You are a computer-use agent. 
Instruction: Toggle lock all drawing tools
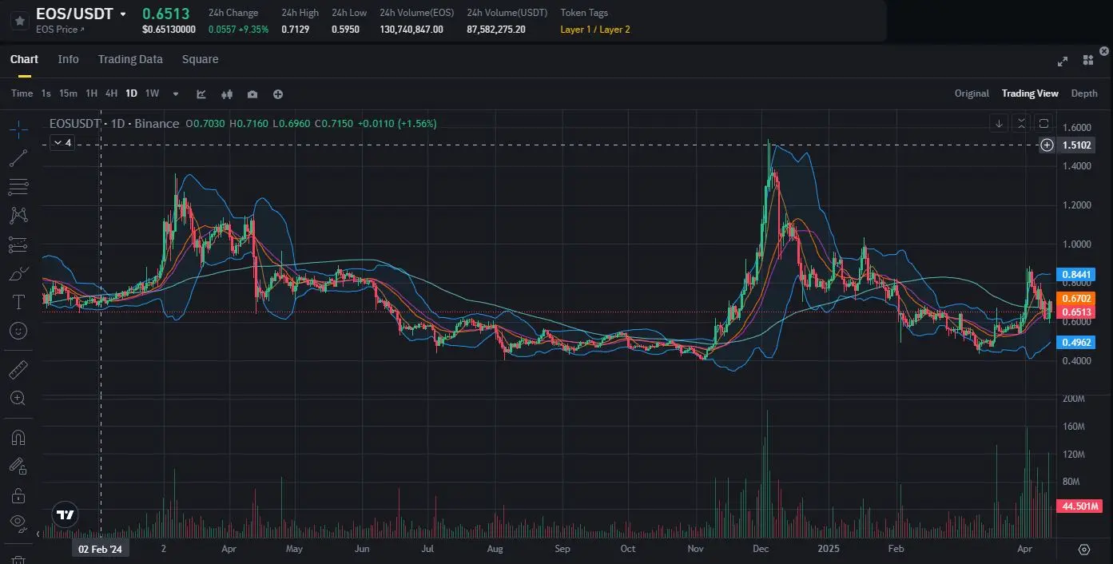pos(18,495)
